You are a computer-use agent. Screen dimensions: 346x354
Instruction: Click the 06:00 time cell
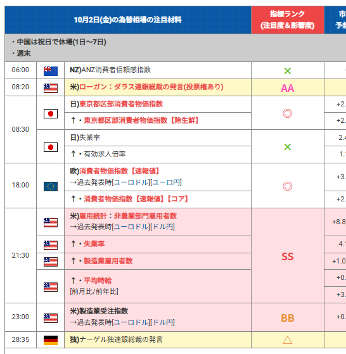20,70
